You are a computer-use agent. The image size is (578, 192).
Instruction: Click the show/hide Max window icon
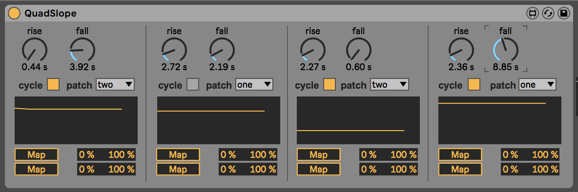[x=532, y=14]
